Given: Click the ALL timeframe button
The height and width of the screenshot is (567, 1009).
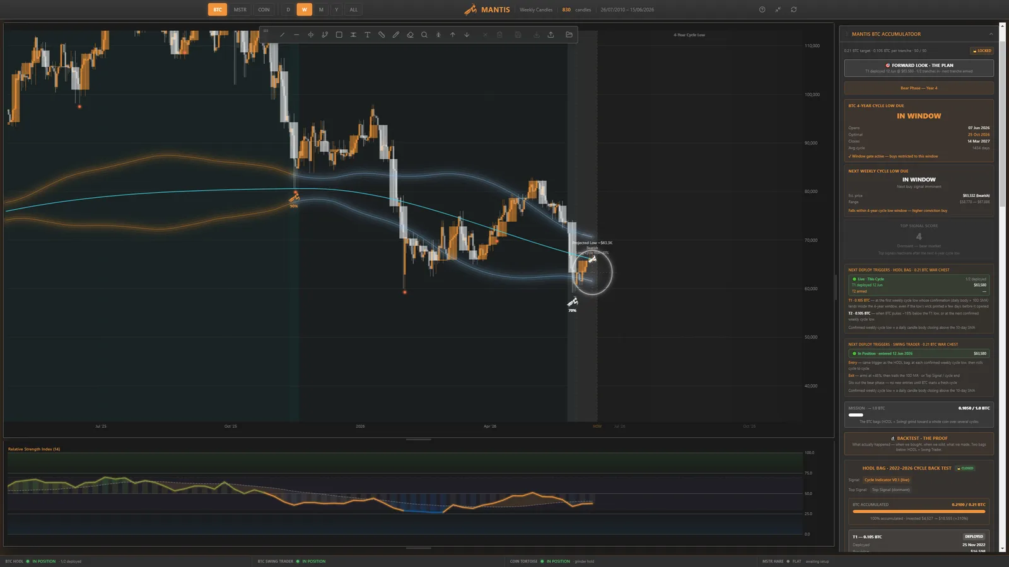Looking at the screenshot, I should [354, 9].
